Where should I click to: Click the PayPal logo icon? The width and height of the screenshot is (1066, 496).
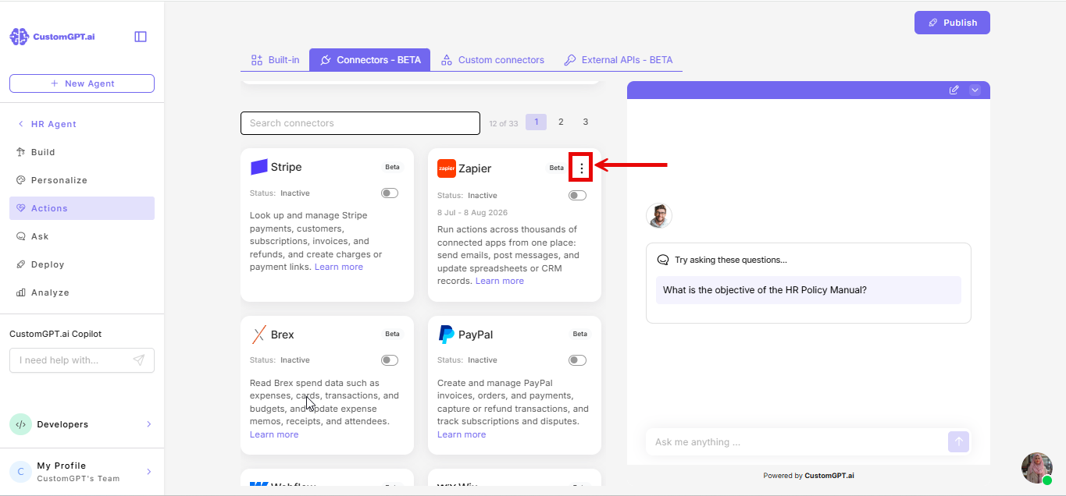pyautogui.click(x=447, y=335)
